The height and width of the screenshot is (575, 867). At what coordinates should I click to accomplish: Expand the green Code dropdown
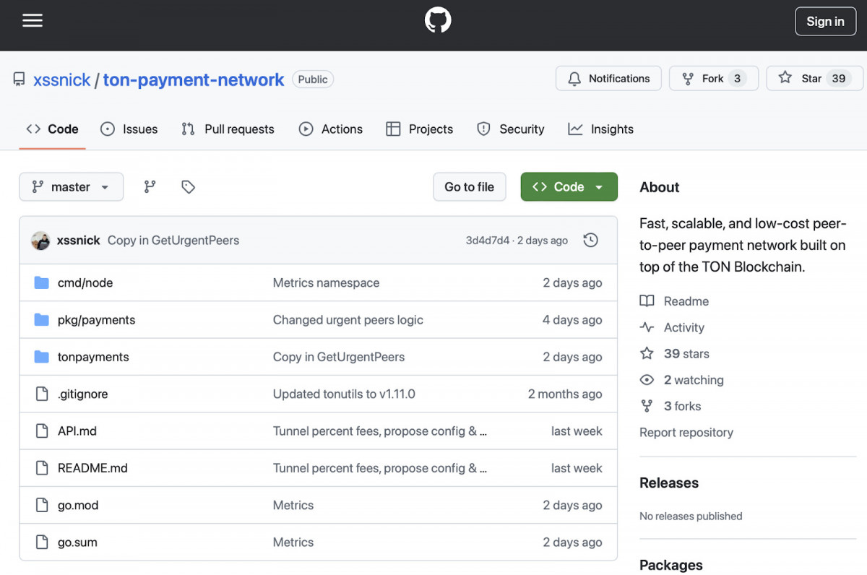click(569, 187)
